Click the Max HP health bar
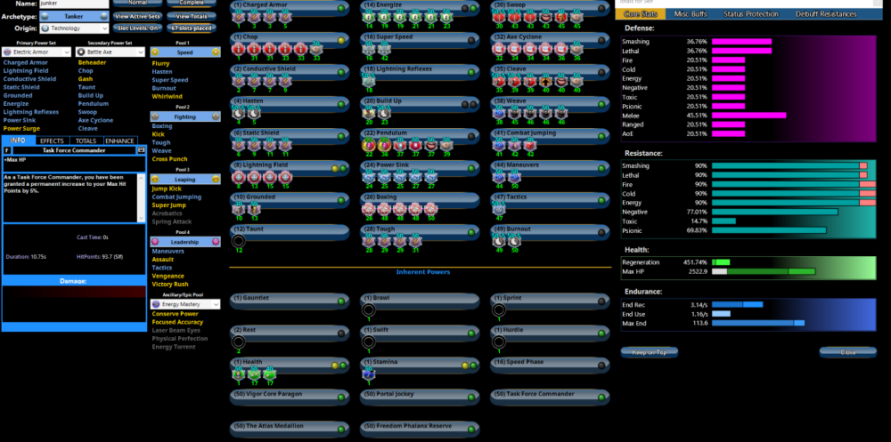891x442 pixels. pyautogui.click(x=764, y=271)
